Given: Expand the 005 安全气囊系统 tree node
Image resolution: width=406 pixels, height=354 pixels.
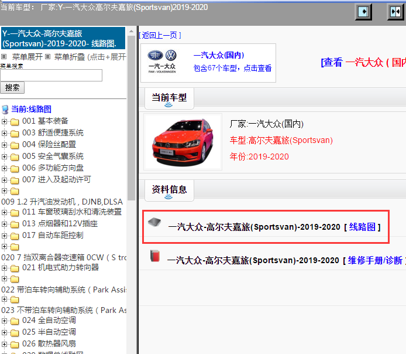Looking at the screenshot, I should (x=5, y=156).
